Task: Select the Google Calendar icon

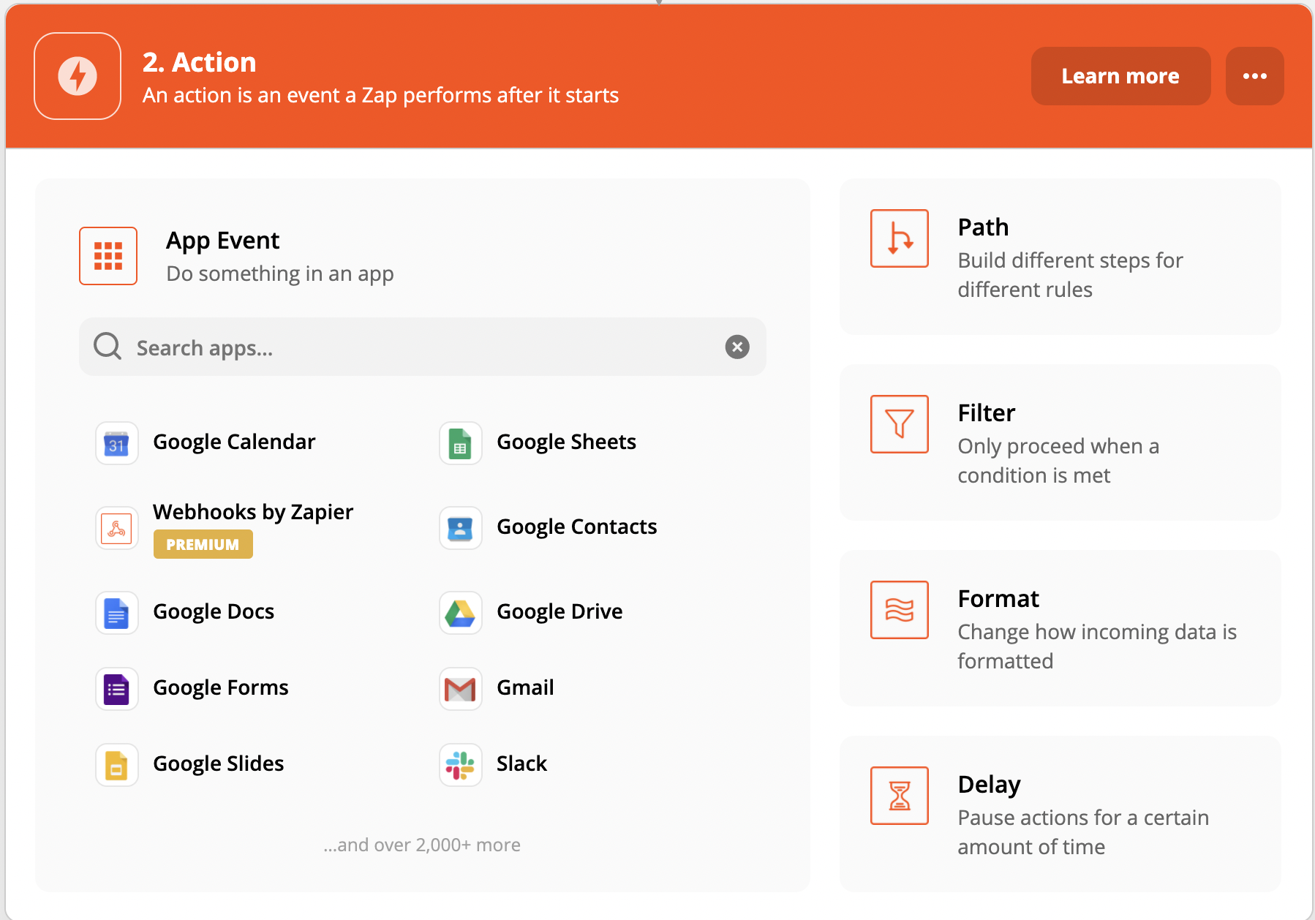Action: pyautogui.click(x=117, y=443)
